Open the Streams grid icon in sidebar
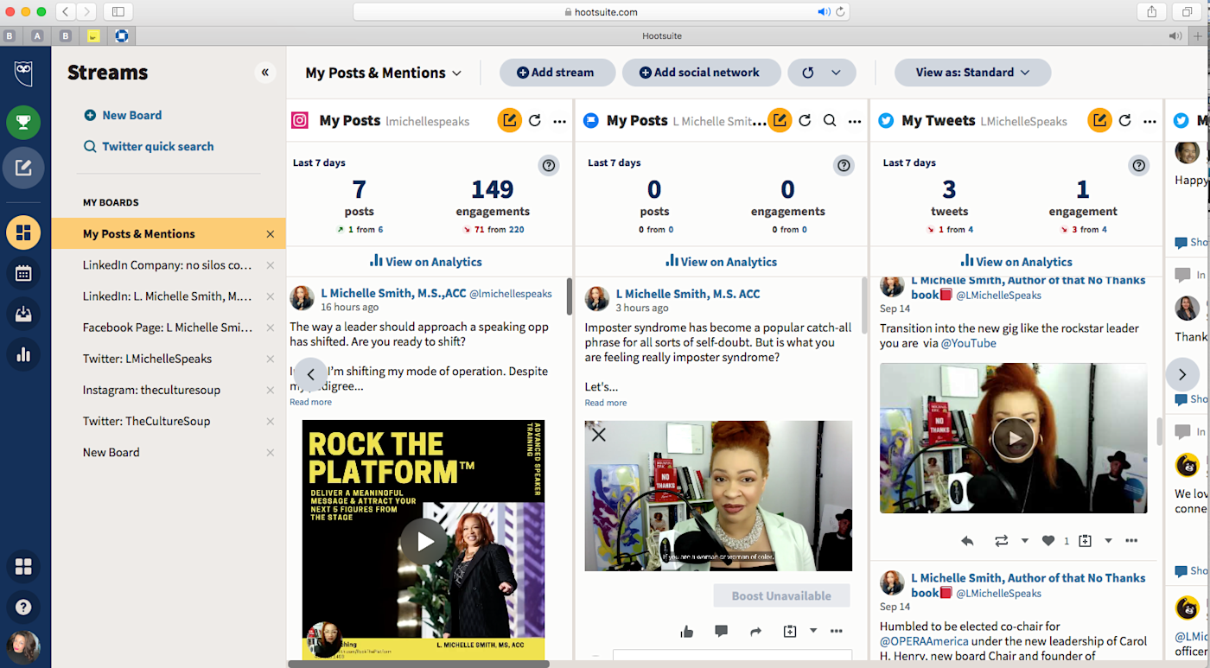Viewport: 1210px width, 668px height. (23, 232)
